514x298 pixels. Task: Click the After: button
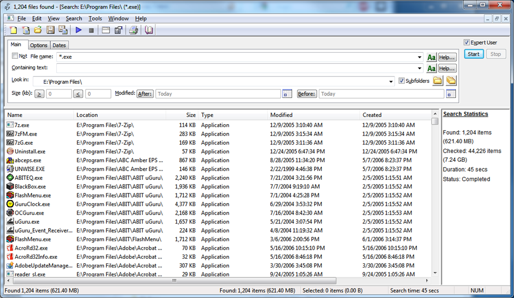(x=145, y=94)
